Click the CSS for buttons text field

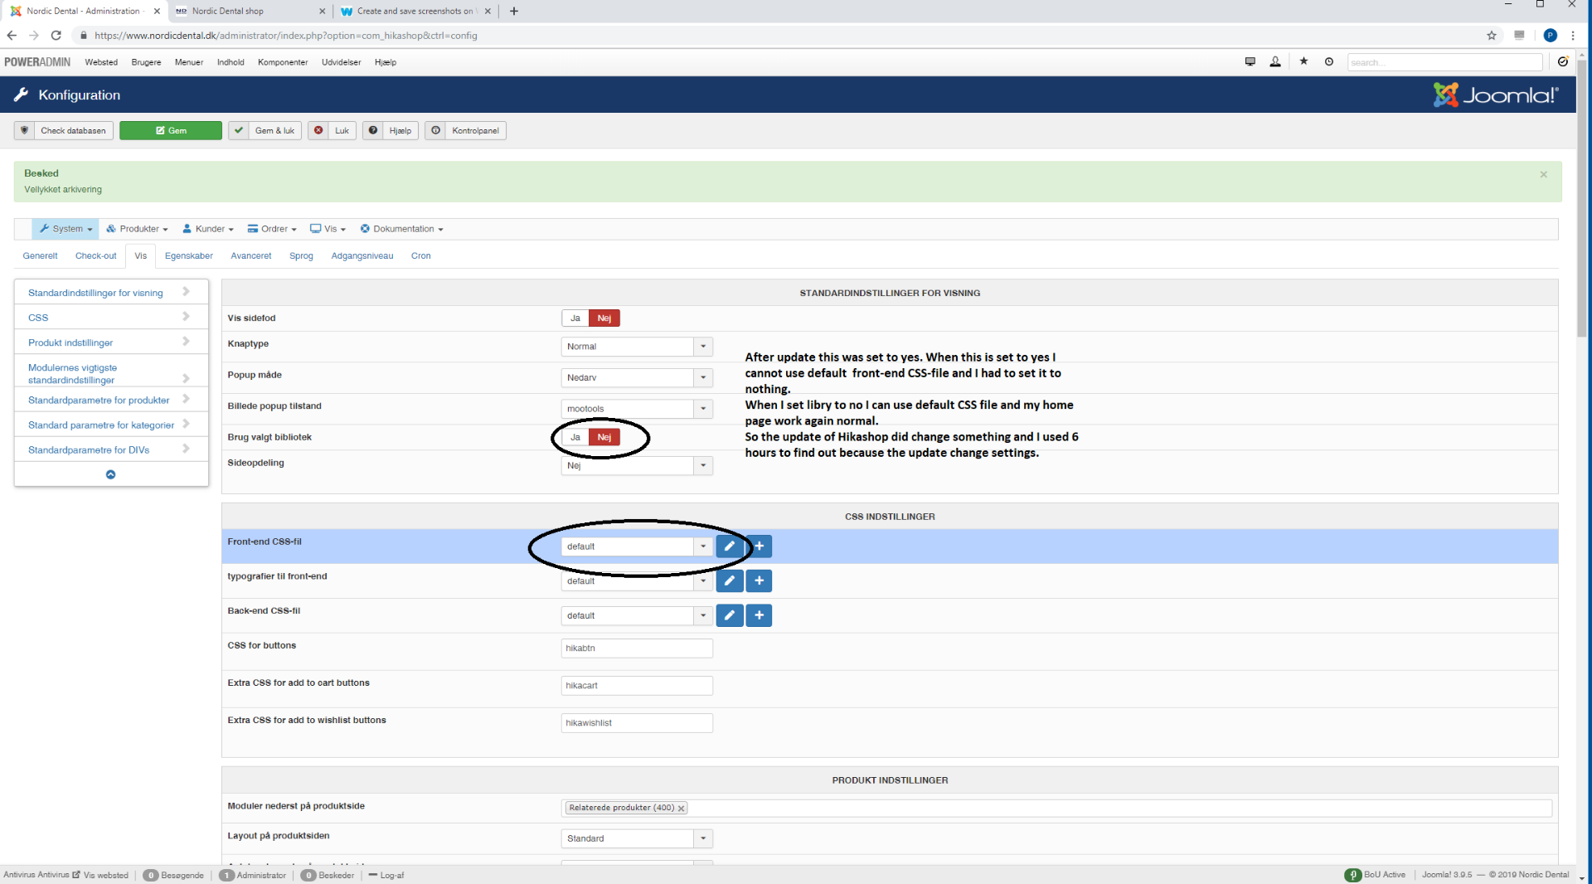pos(636,648)
